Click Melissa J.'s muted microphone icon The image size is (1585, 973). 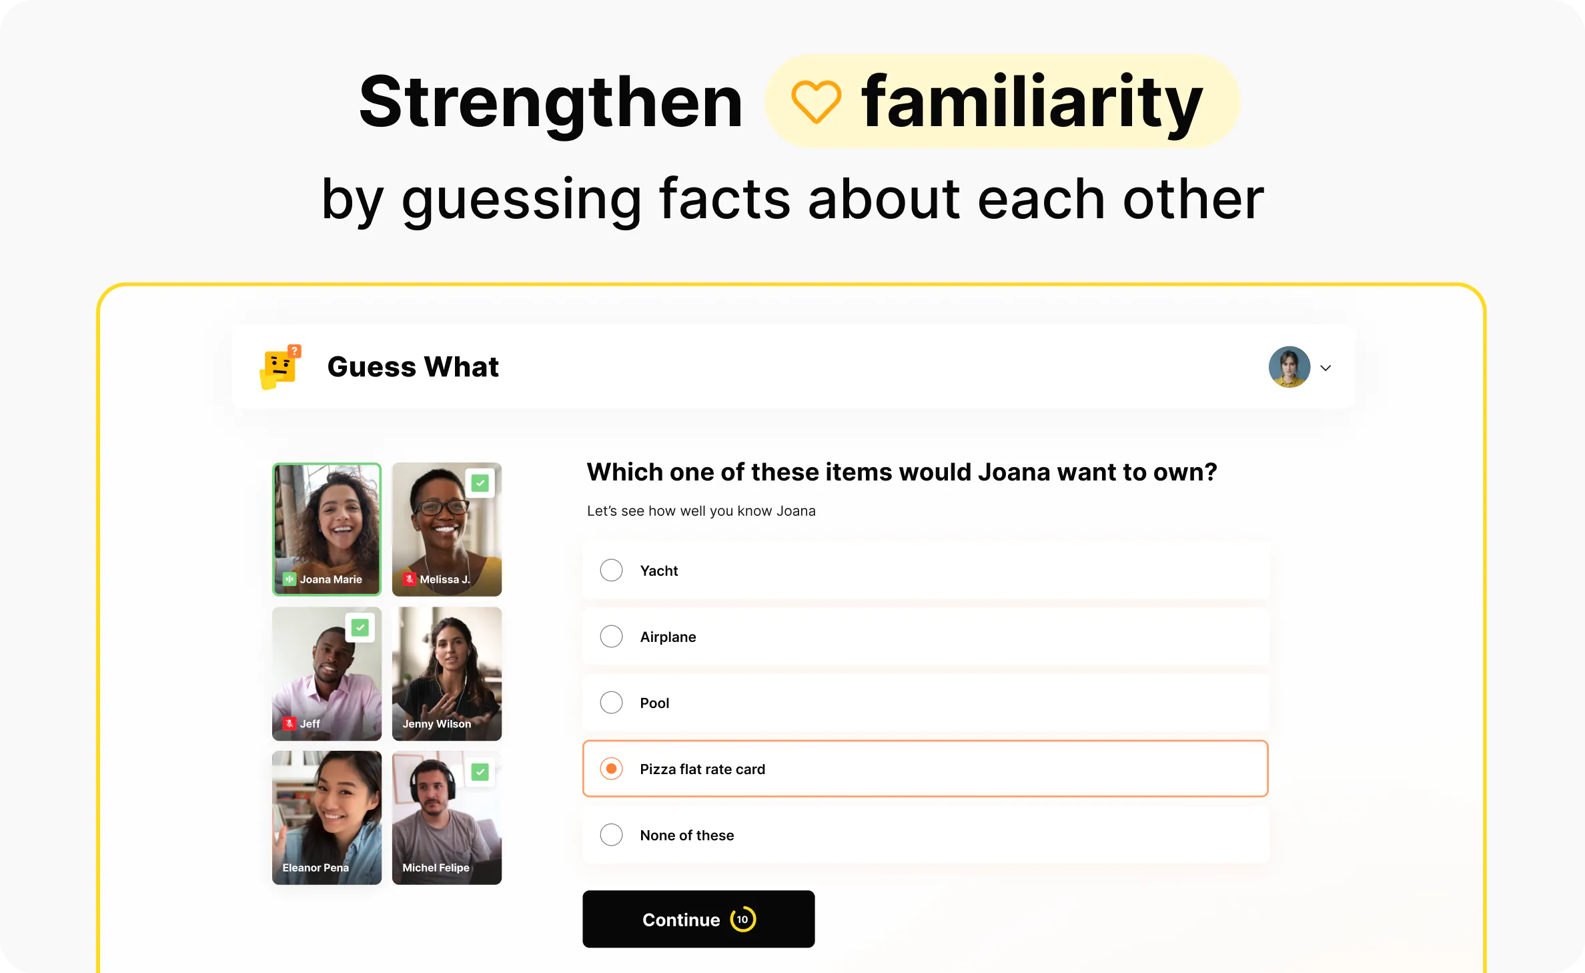tap(410, 579)
